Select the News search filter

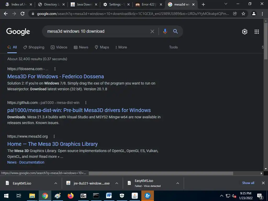point(81,47)
